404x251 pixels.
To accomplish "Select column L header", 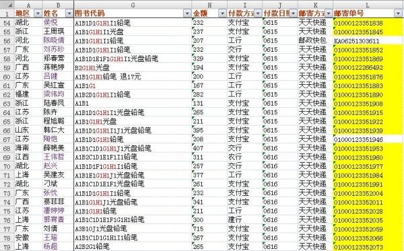I will click(368, 5).
